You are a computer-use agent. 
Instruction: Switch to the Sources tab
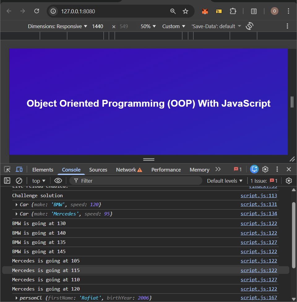[x=98, y=170]
